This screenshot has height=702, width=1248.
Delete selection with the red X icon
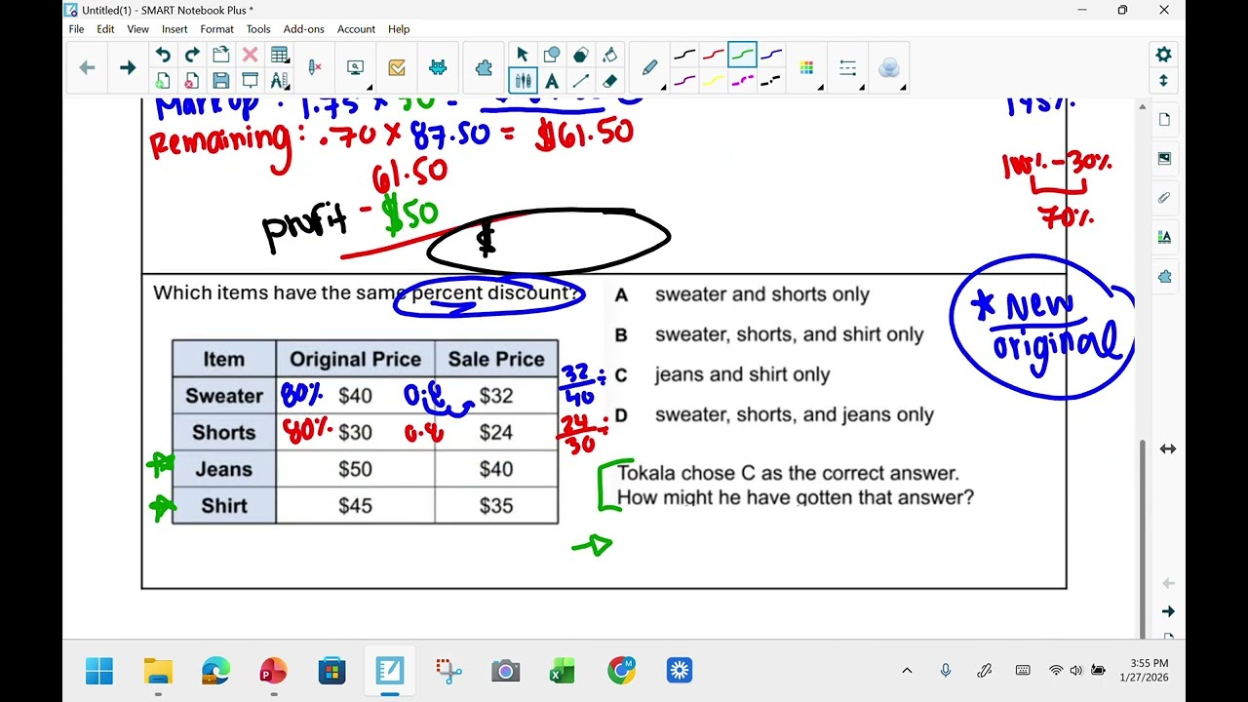click(250, 55)
